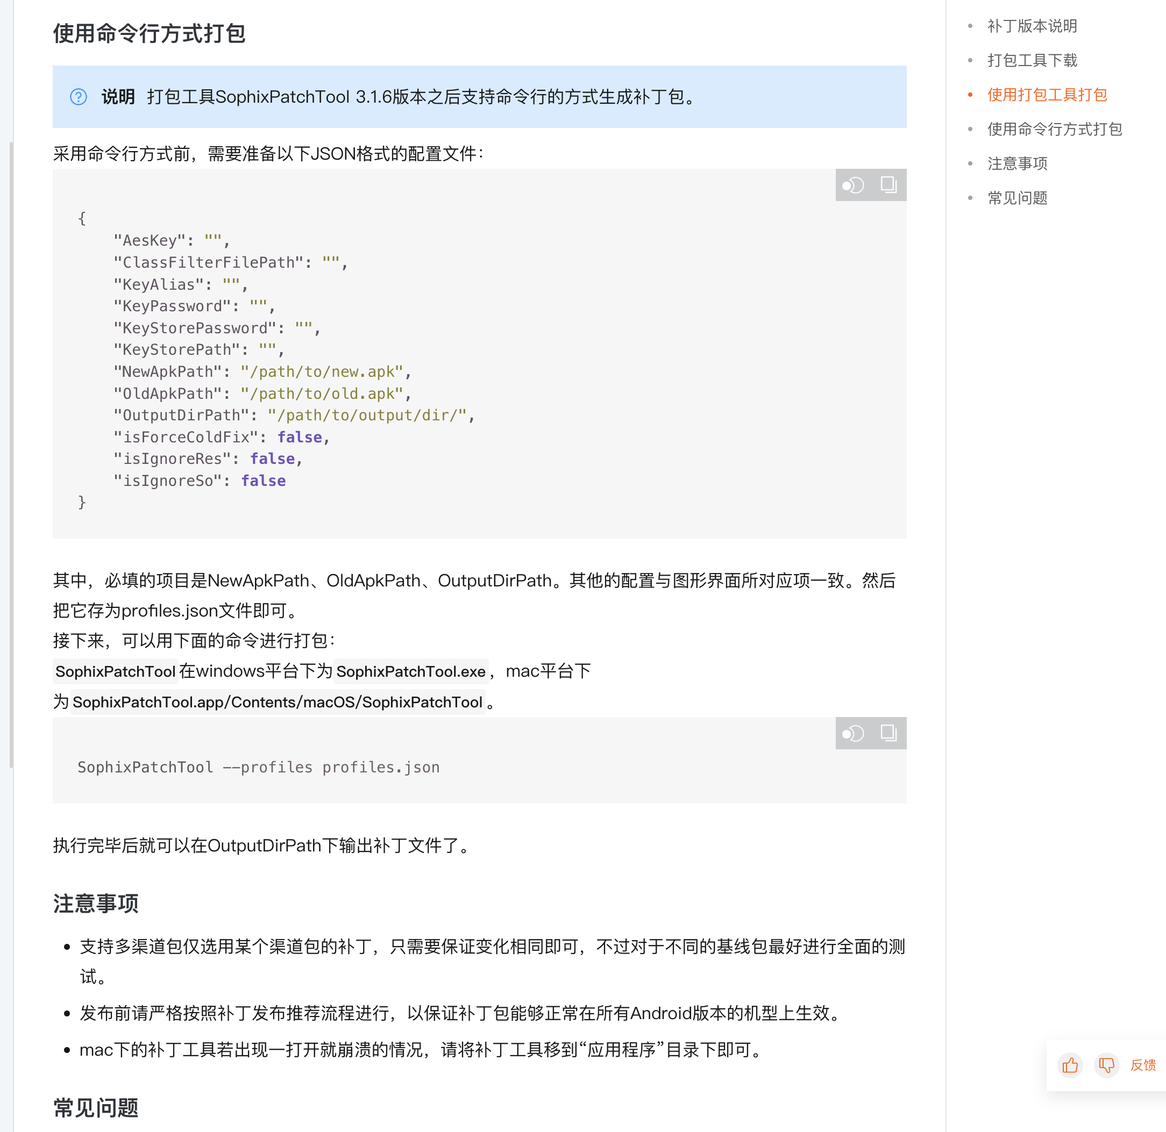This screenshot has height=1132, width=1166.
Task: Click the "/path/to/old.apk" value in code
Action: [322, 393]
